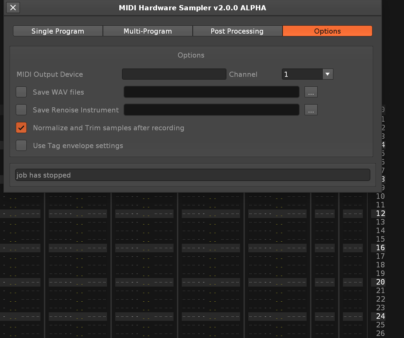Open the MIDI Output Device selector

(174, 74)
